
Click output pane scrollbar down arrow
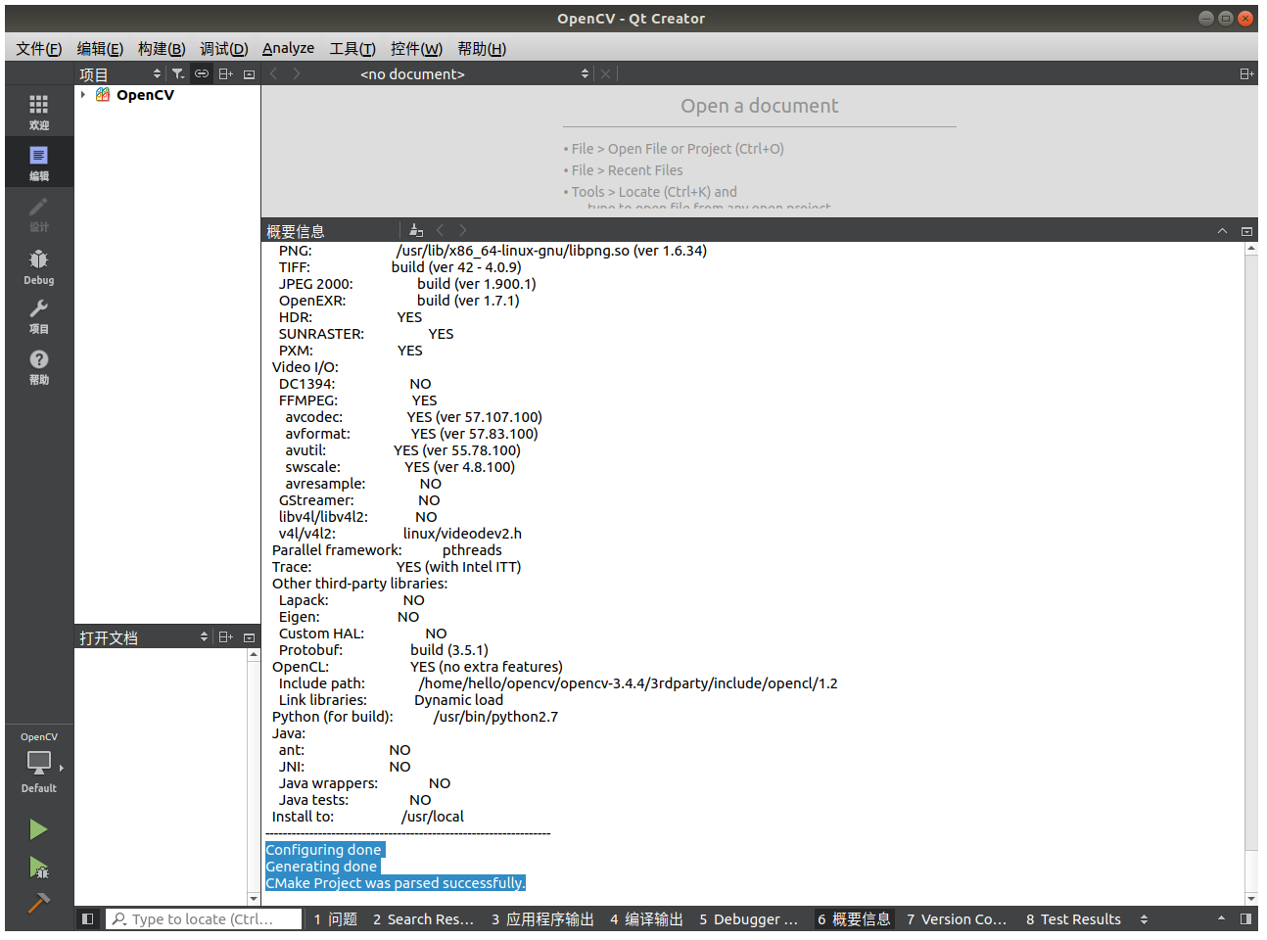(1250, 898)
